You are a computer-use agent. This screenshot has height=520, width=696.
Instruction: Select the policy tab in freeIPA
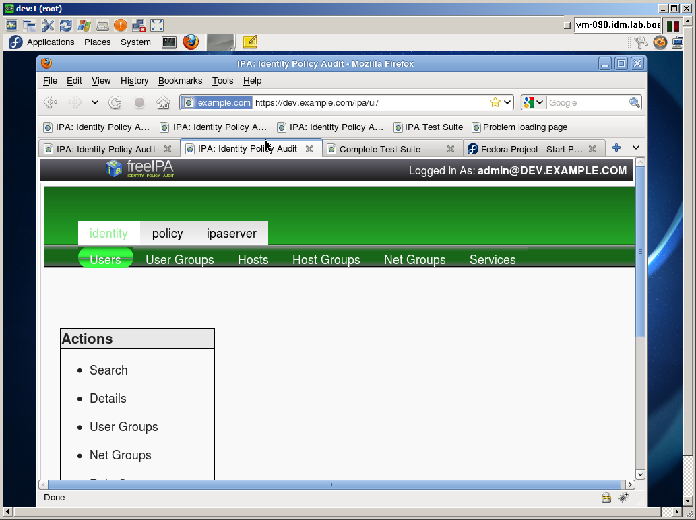[167, 234]
